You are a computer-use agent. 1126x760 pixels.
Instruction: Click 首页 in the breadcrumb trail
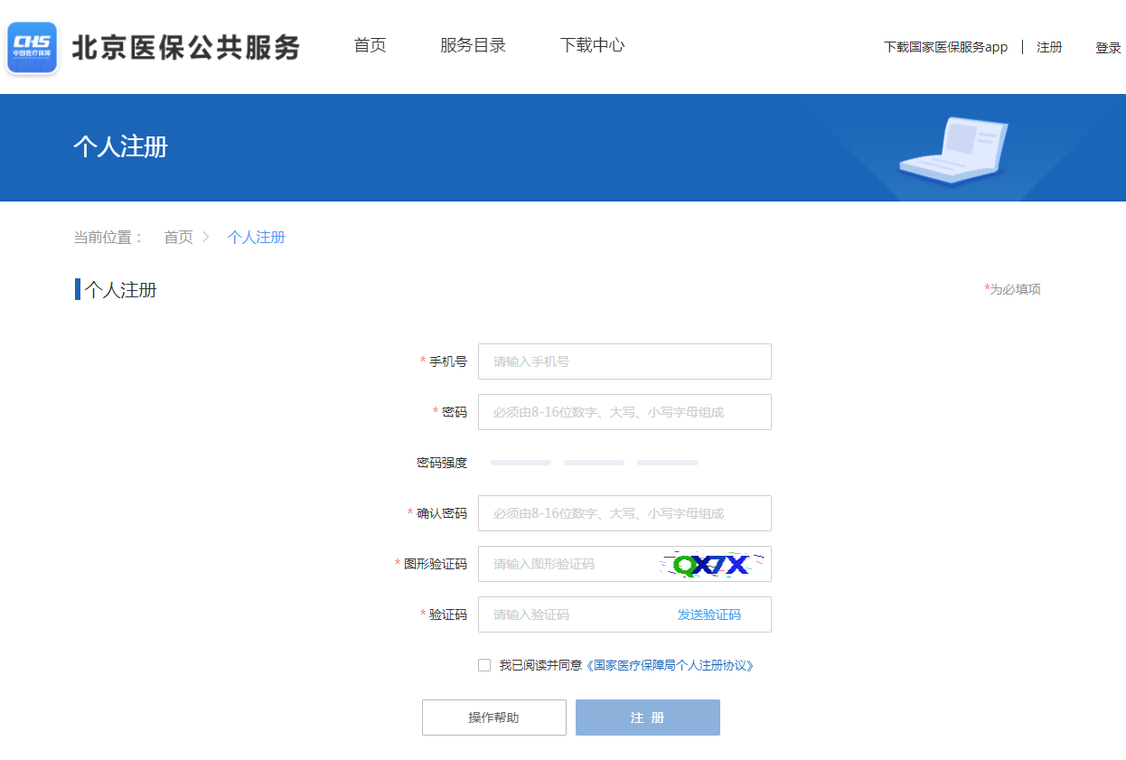(178, 237)
